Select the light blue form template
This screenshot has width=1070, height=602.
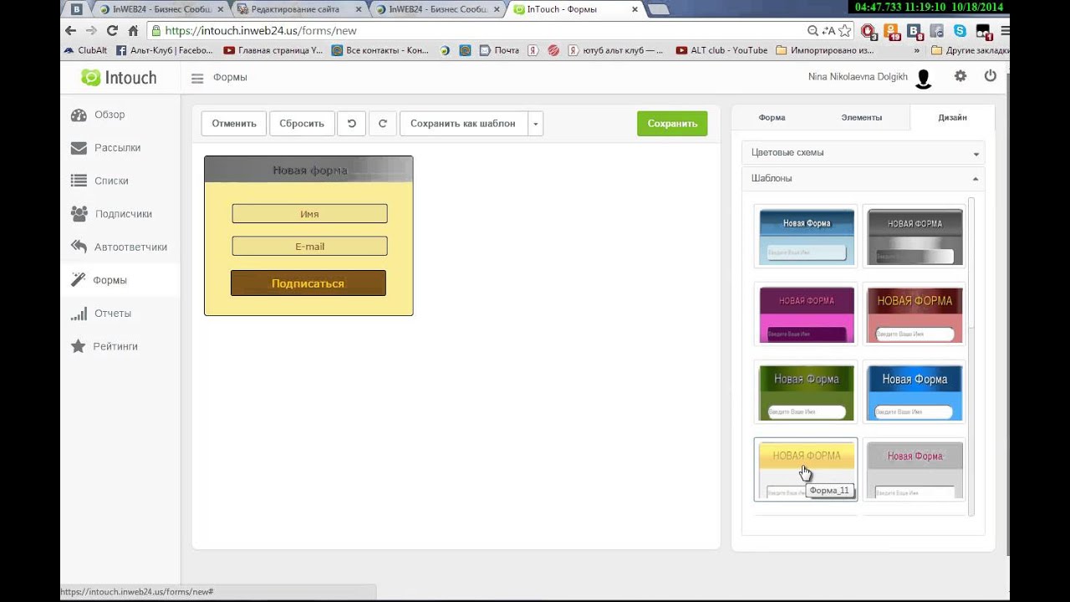pos(807,237)
